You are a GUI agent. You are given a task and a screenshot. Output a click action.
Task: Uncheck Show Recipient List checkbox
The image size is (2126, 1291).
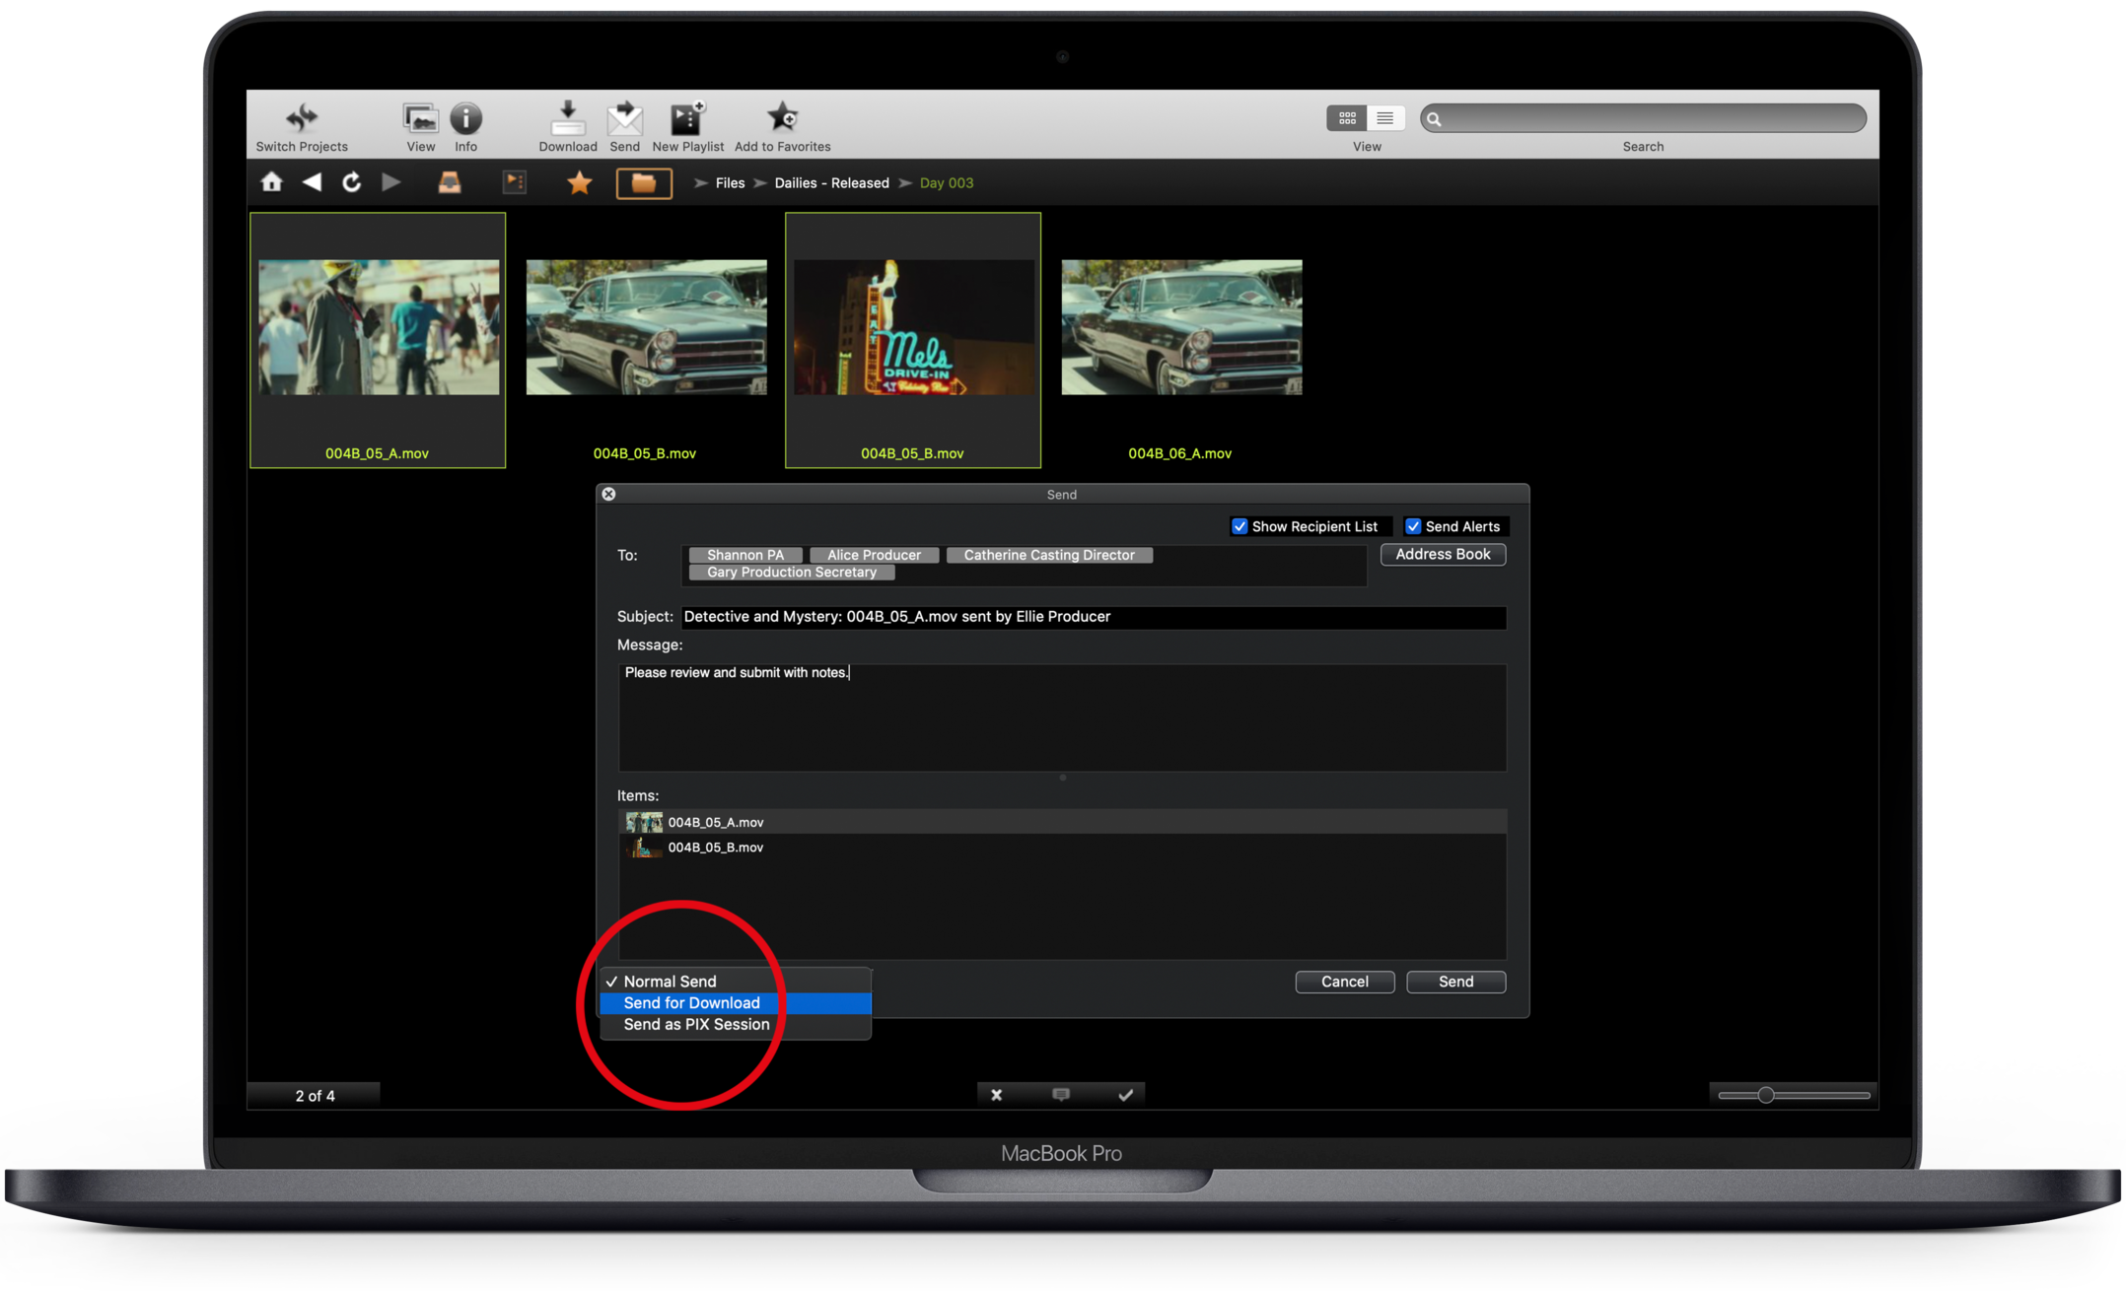(1240, 526)
